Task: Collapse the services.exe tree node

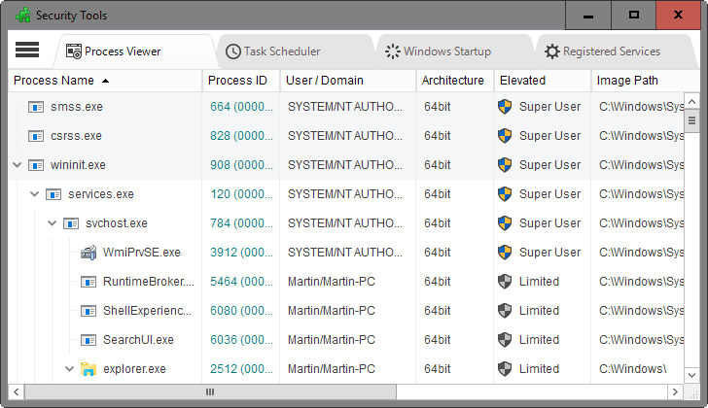Action: click(34, 194)
